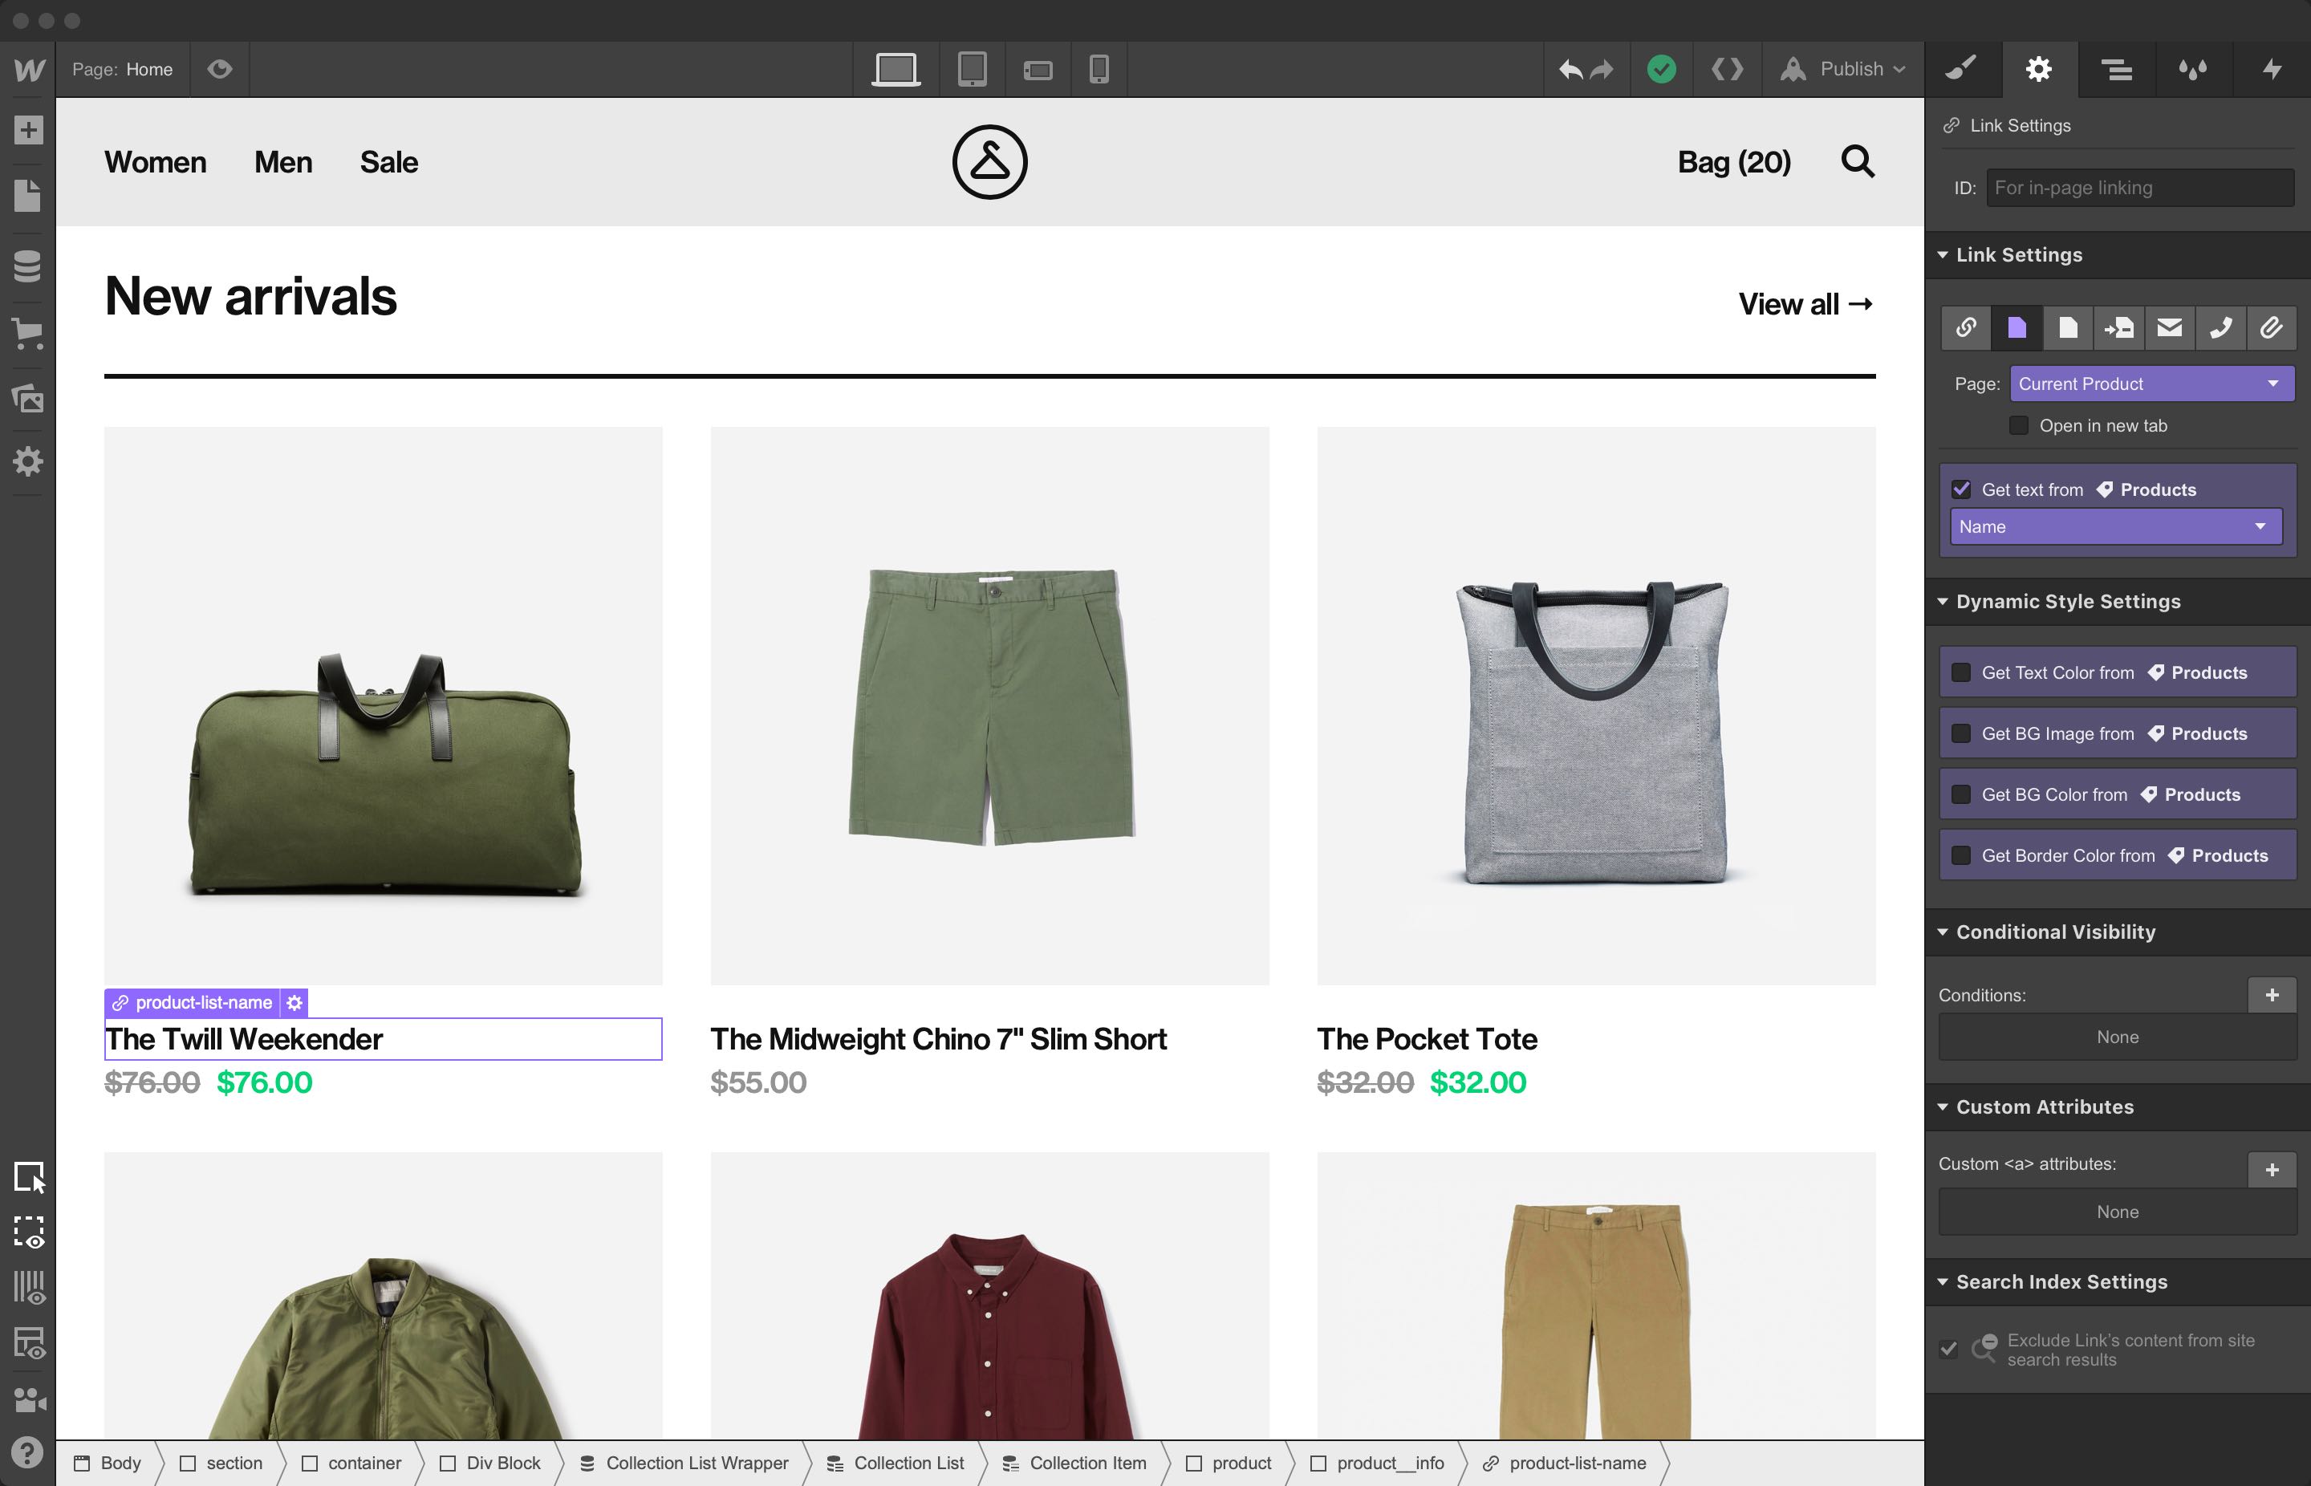Enable Get Text Color from Products
Screen dimensions: 2311x1486
1960,672
